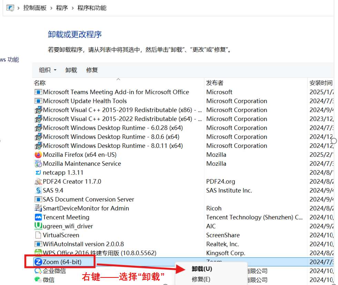Viewport: 338px width, 285px height.
Task: Click the 卸载 toolbar button
Action: 71,70
